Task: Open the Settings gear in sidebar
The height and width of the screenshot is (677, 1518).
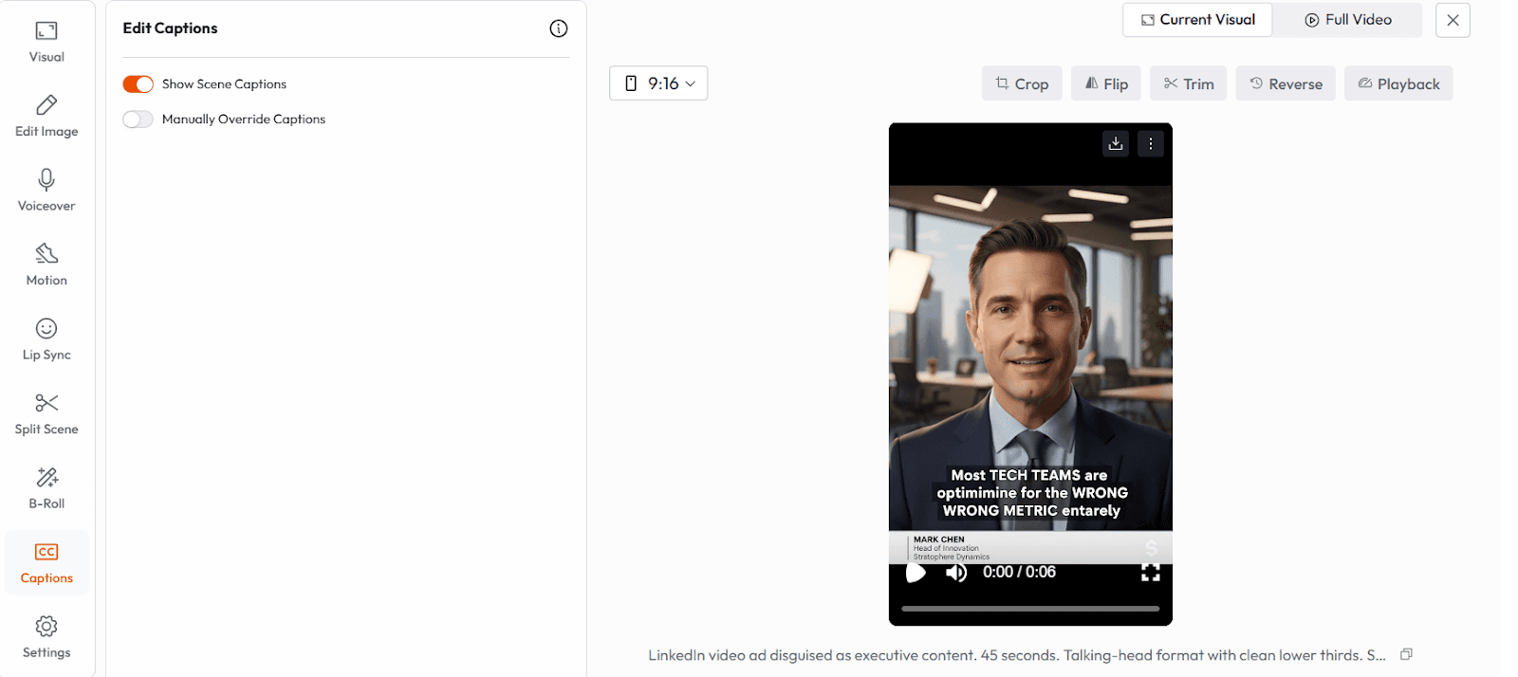Action: pos(46,637)
